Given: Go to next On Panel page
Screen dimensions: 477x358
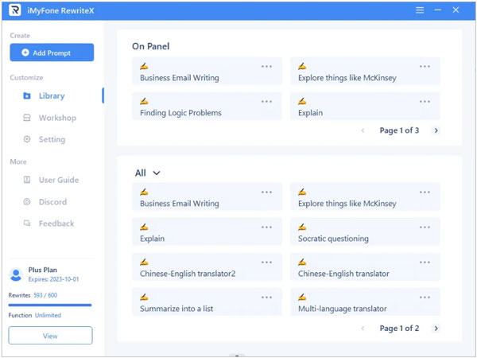Looking at the screenshot, I should tap(436, 130).
